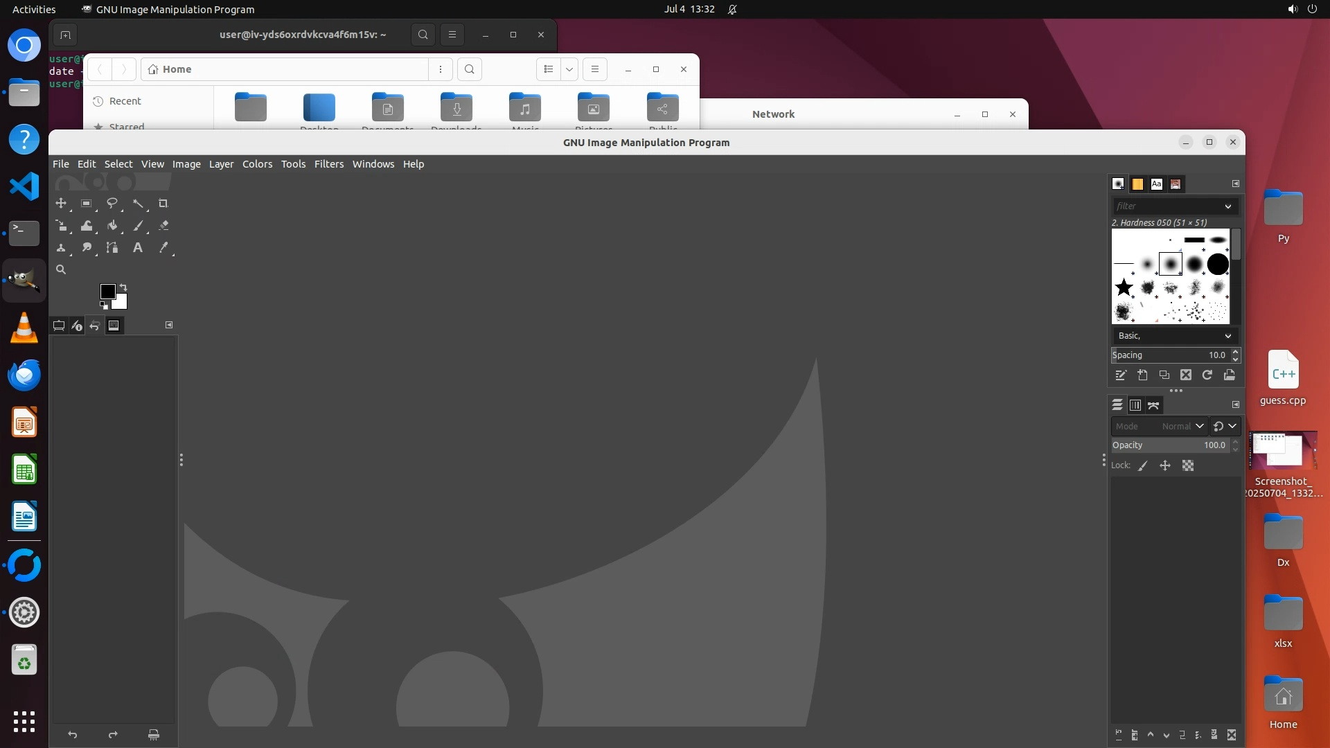The height and width of the screenshot is (748, 1330).
Task: Toggle lock position and size icon
Action: pos(1165,466)
